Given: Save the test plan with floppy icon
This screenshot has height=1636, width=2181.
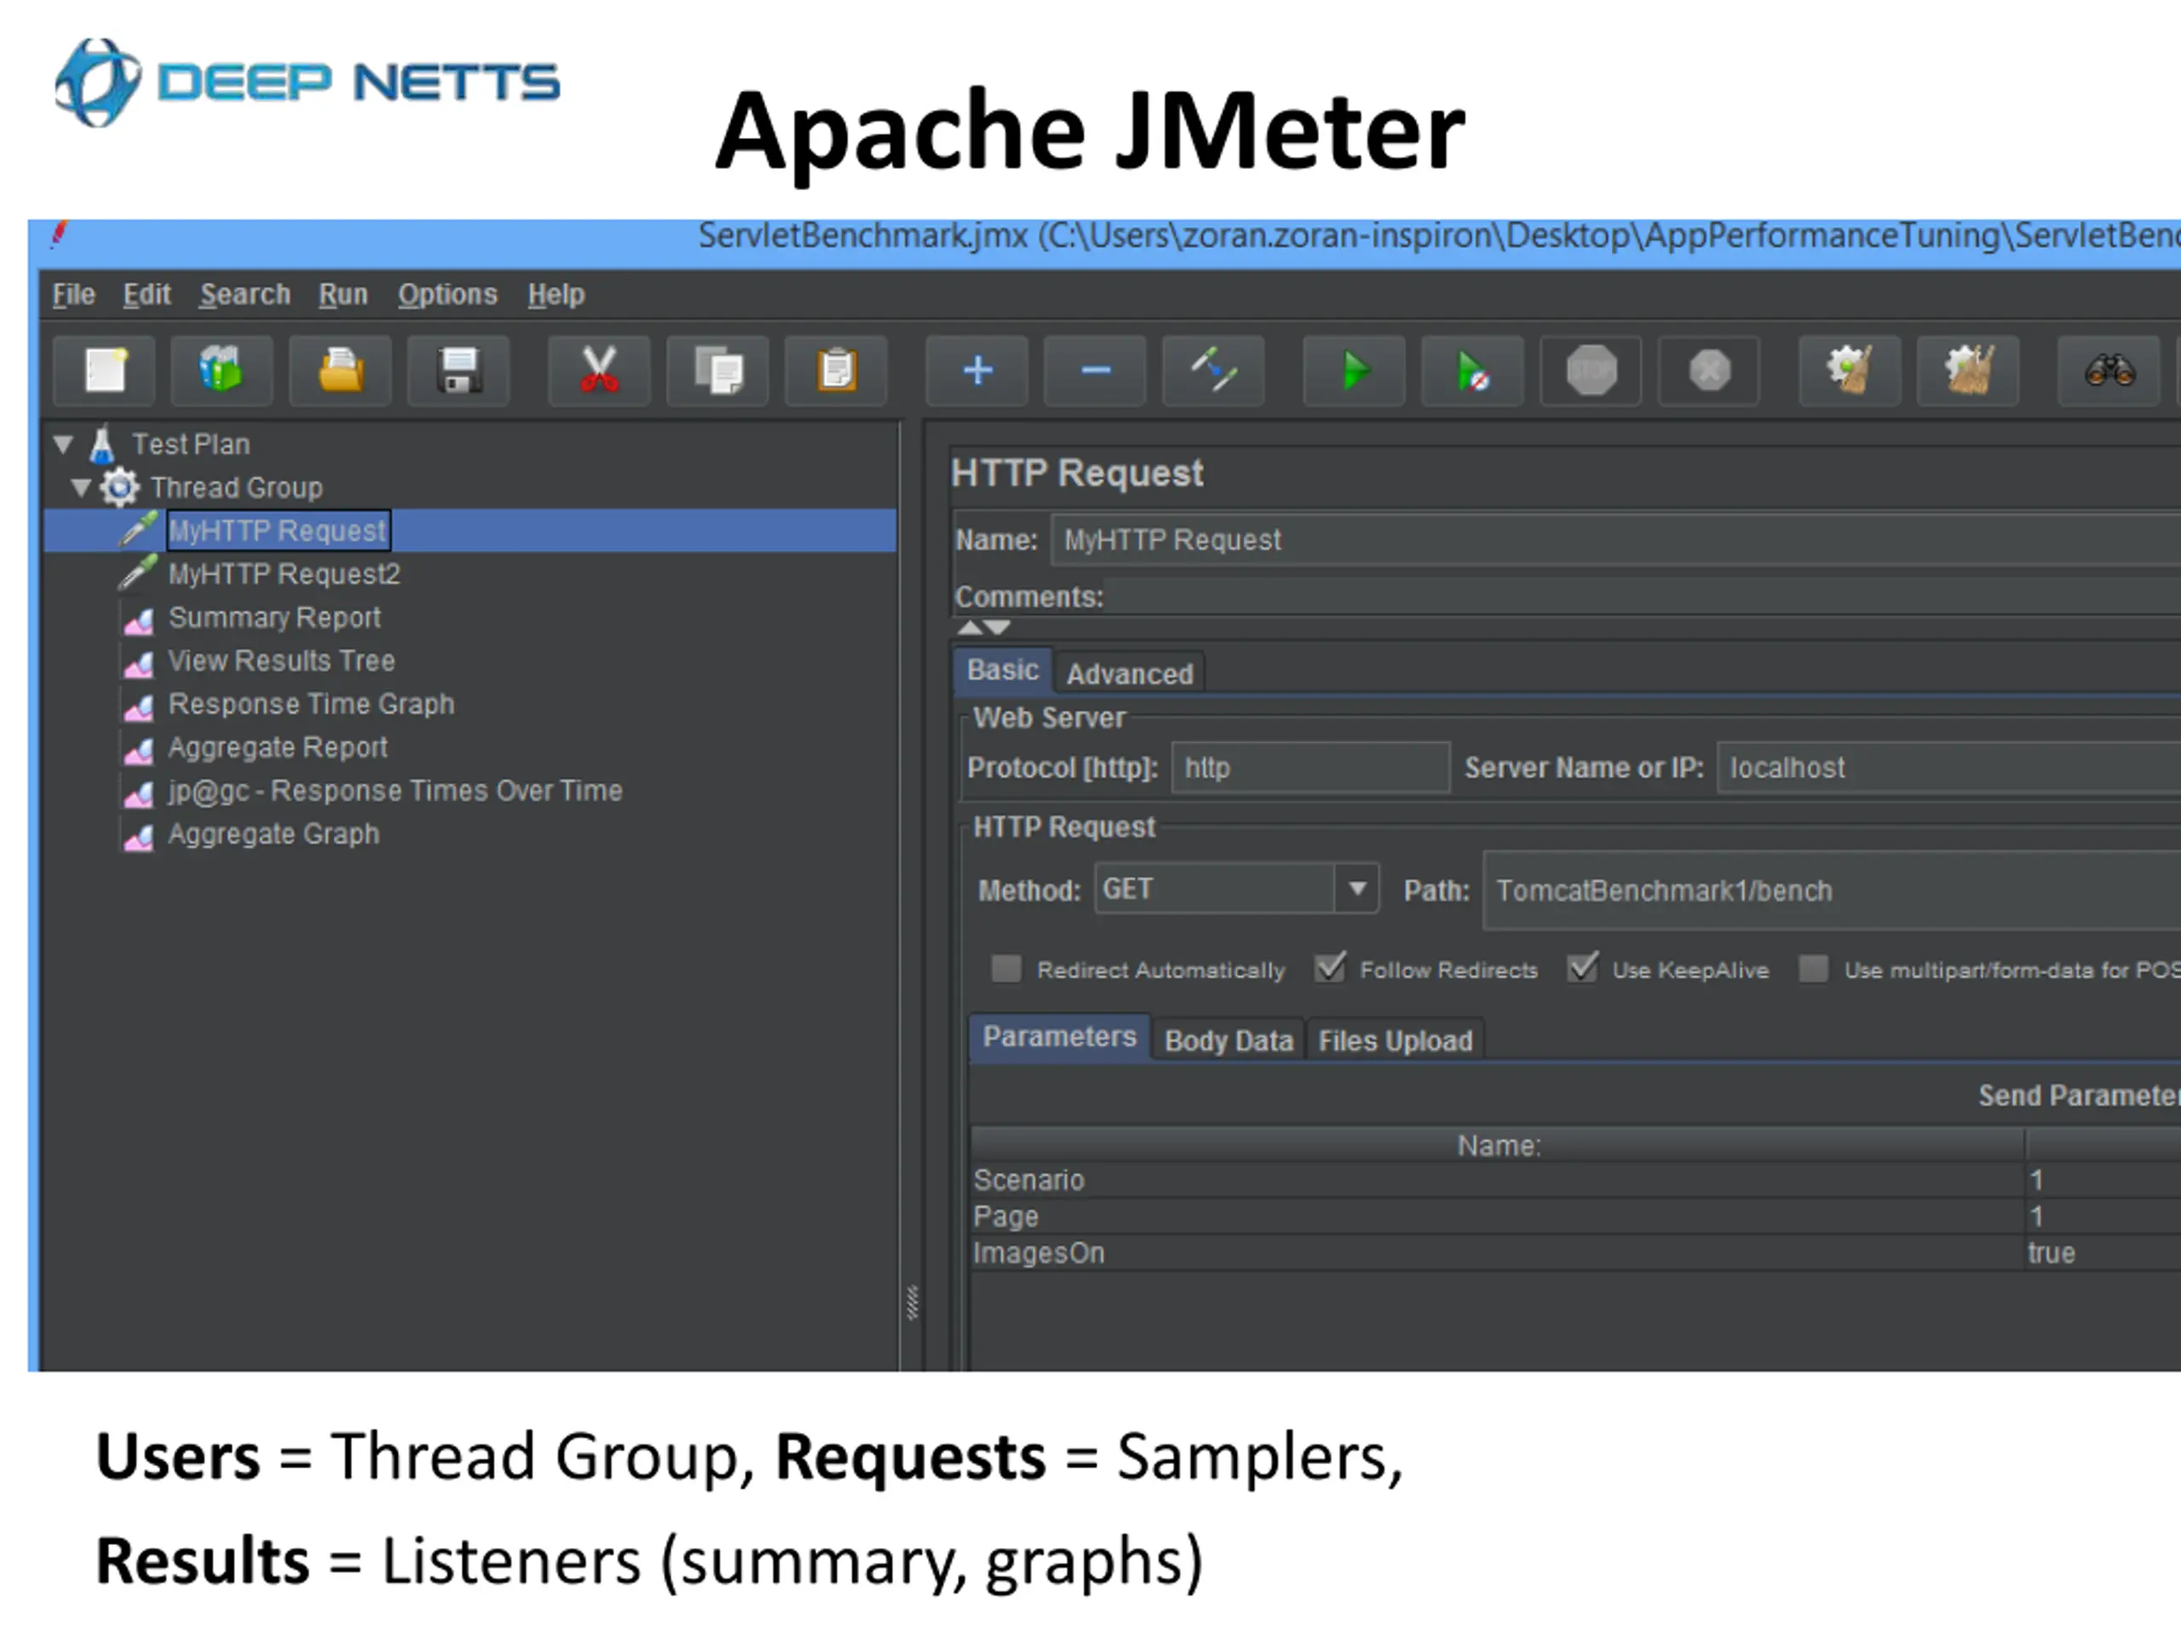Looking at the screenshot, I should click(x=458, y=371).
